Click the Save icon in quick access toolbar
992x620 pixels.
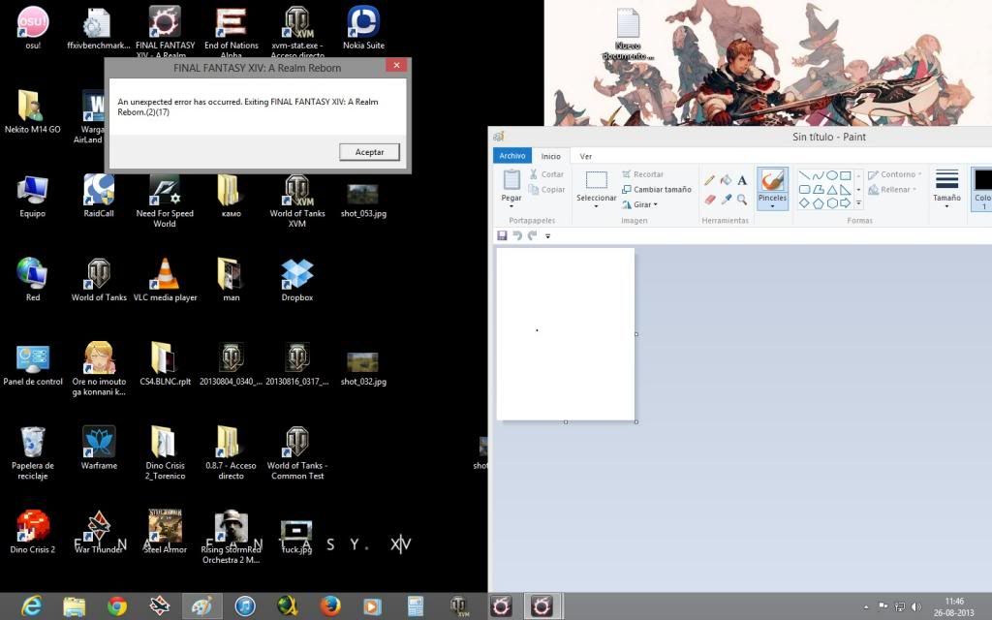[503, 235]
